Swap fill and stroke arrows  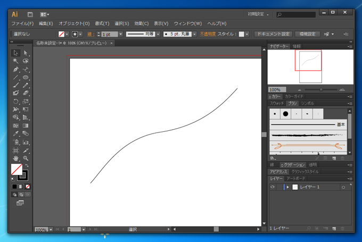click(x=27, y=165)
